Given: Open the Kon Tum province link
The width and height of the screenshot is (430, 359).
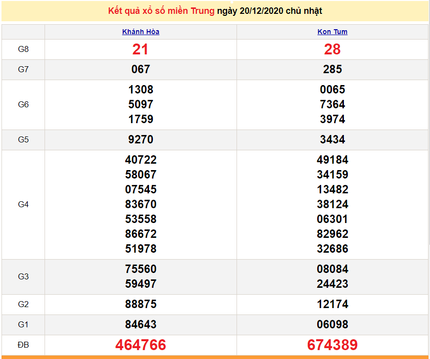Looking at the screenshot, I should tap(332, 32).
